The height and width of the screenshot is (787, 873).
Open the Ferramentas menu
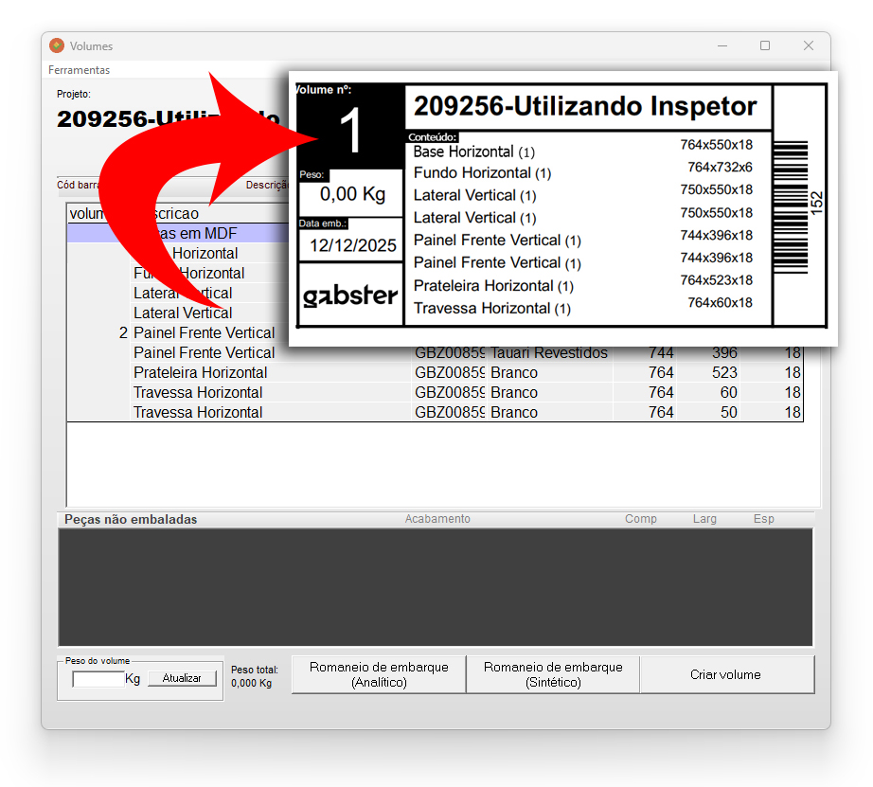tap(80, 70)
